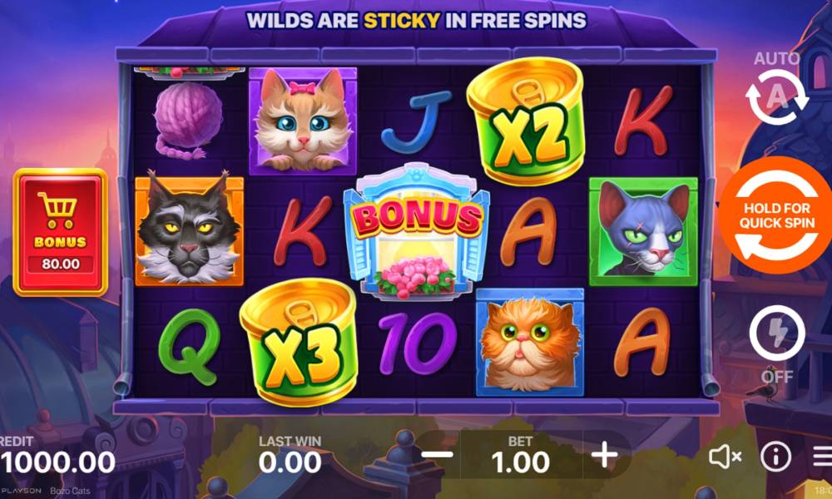The width and height of the screenshot is (832, 499).
Task: Click the bet amount 1.00 field
Action: coord(521,455)
